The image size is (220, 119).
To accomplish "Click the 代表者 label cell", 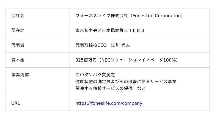I will pyautogui.click(x=18, y=45).
